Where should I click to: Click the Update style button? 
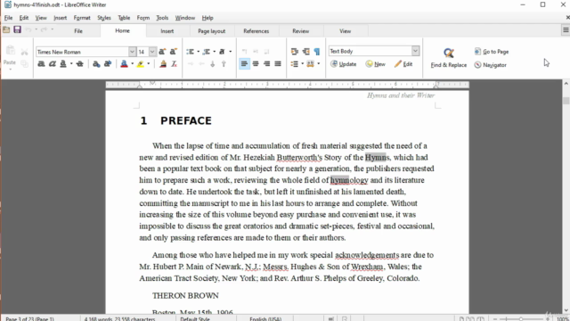(x=344, y=64)
